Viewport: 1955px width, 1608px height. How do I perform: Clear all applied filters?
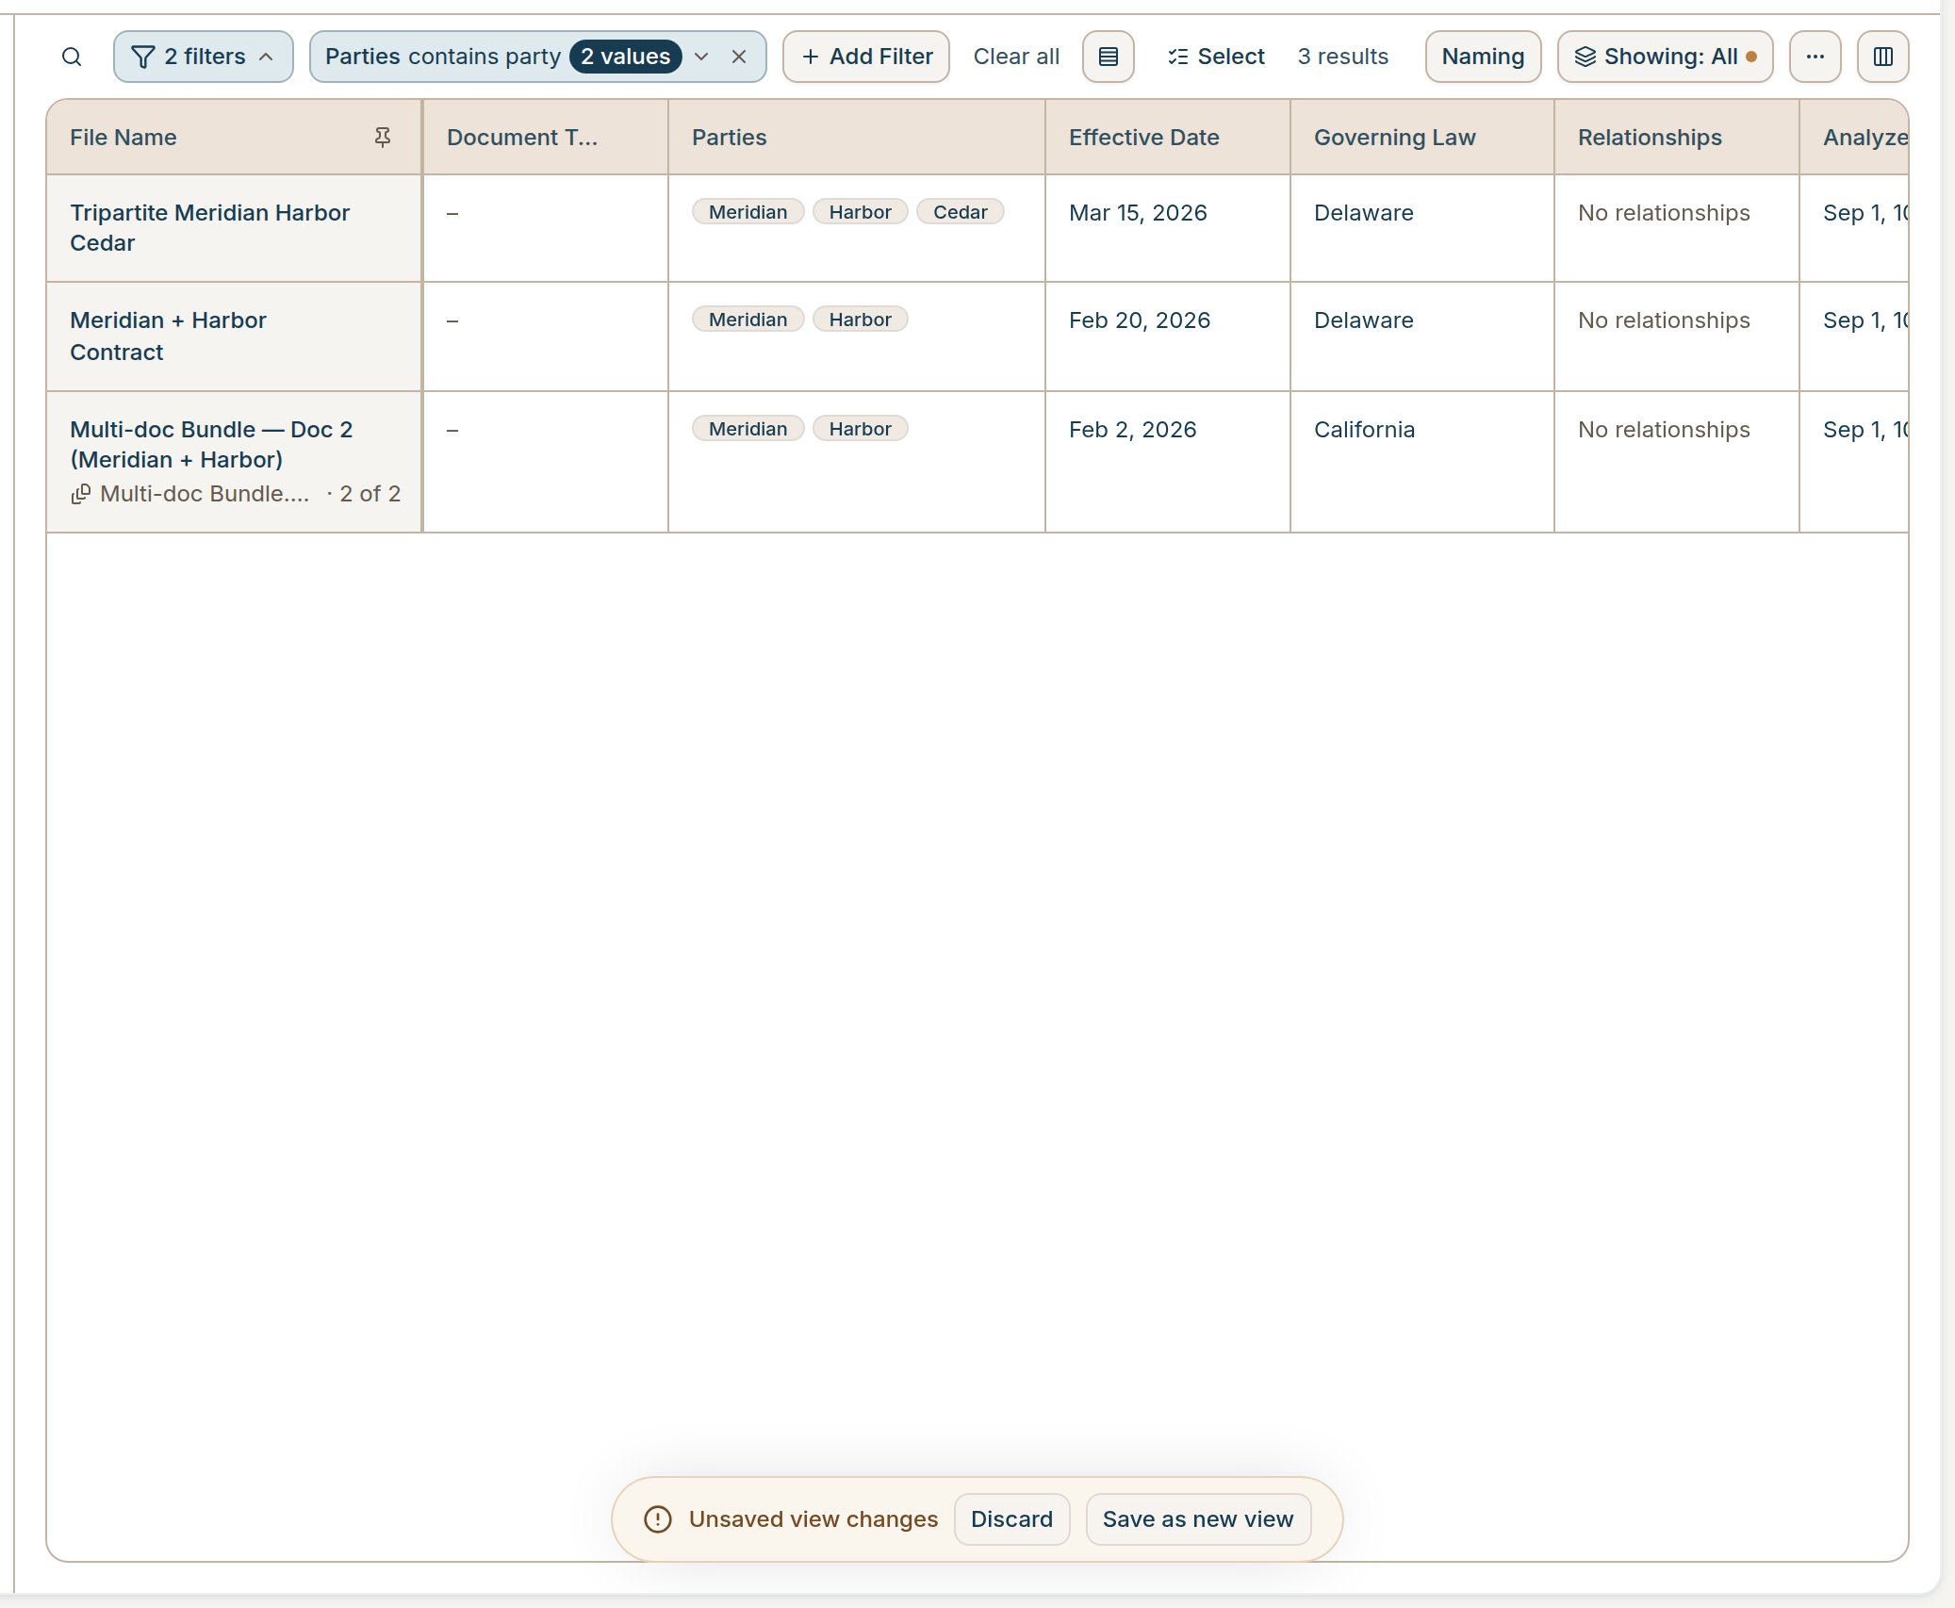[x=1016, y=57]
